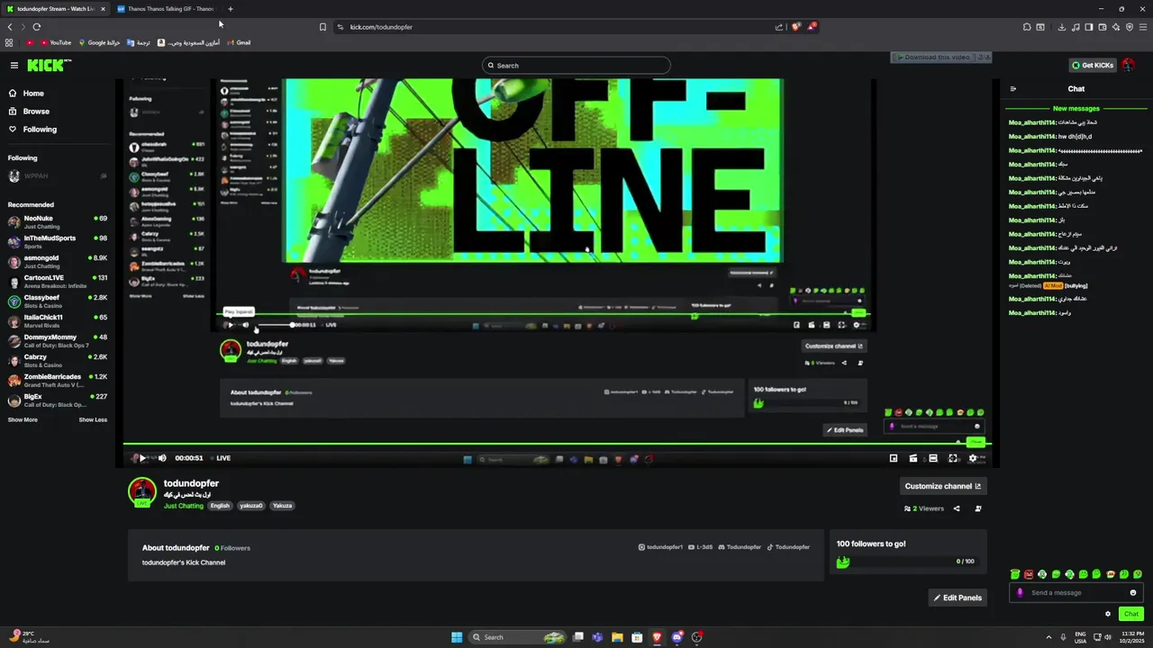Click the main video progress bar
Viewport: 1153px width, 648px height.
click(557, 444)
